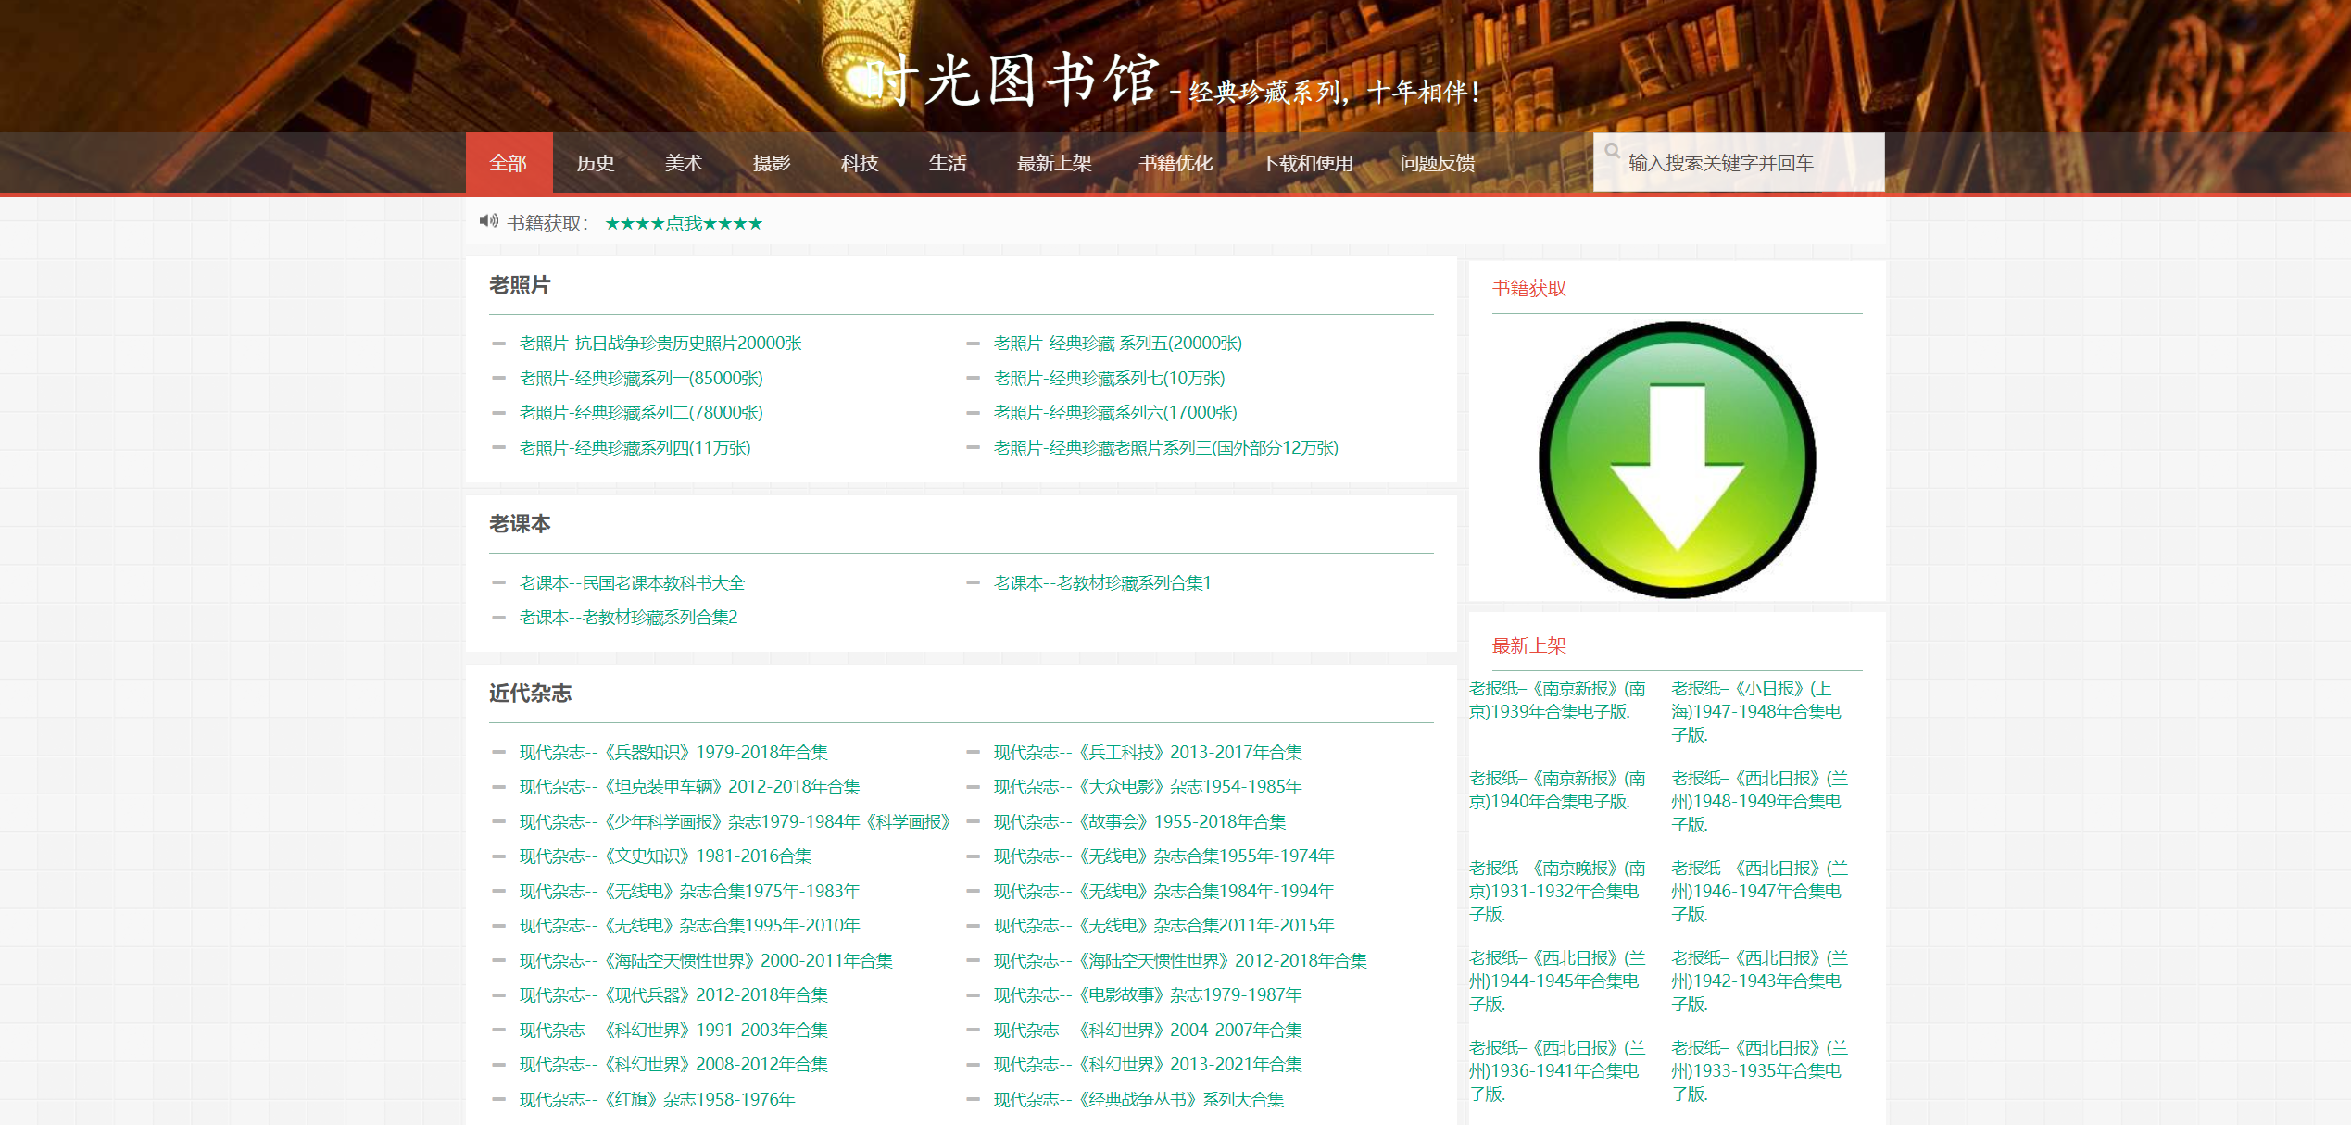This screenshot has height=1125, width=2351.
Task: Open the 下载和使用 page
Action: click(1308, 162)
